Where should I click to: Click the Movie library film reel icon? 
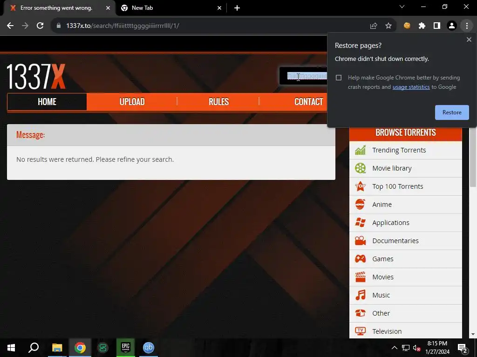point(360,168)
